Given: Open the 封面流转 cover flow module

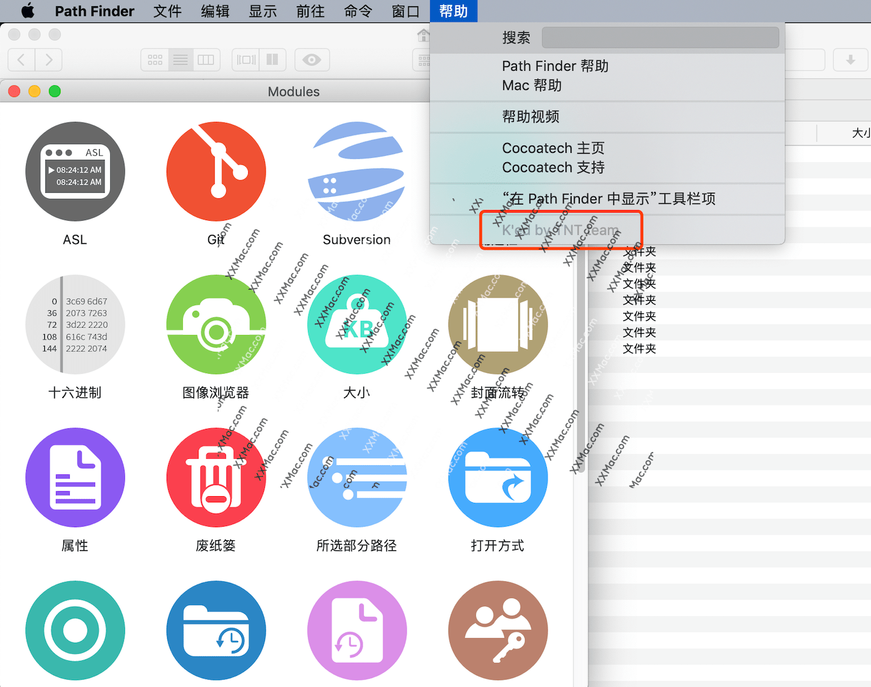Looking at the screenshot, I should click(x=498, y=324).
